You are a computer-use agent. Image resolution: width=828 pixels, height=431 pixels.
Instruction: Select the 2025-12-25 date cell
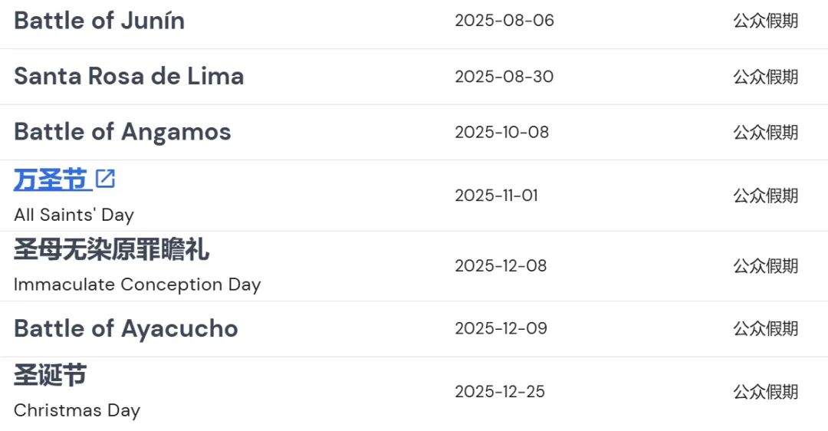click(500, 392)
